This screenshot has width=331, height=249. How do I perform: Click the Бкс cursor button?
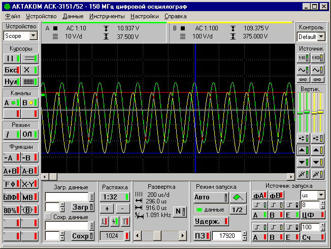point(12,70)
